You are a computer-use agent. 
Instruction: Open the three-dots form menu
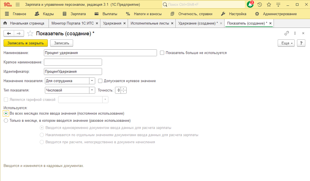click(x=295, y=33)
